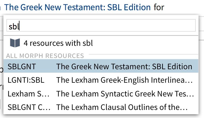204x118 pixels.
Task: Click the title "The Lexham Greek-English Interlinea…"
Action: point(124,80)
